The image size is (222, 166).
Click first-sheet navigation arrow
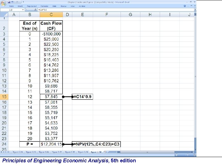tap(2, 152)
